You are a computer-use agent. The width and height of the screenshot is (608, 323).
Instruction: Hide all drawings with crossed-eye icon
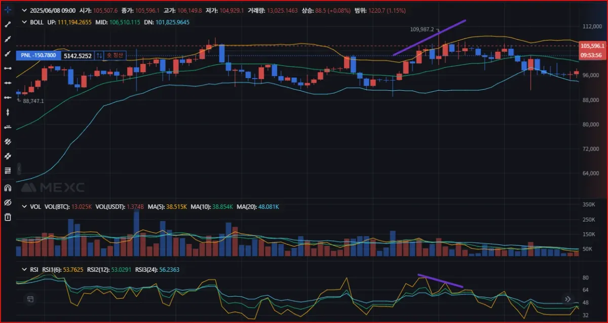point(8,202)
